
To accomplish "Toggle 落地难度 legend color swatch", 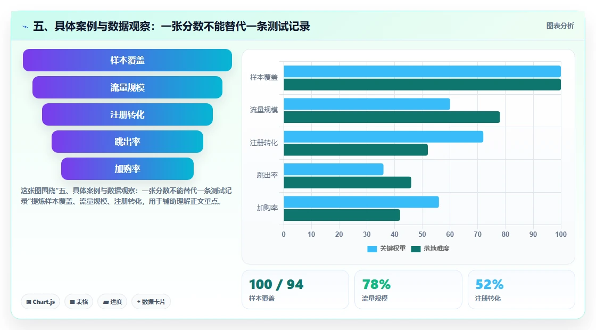I will click(416, 249).
